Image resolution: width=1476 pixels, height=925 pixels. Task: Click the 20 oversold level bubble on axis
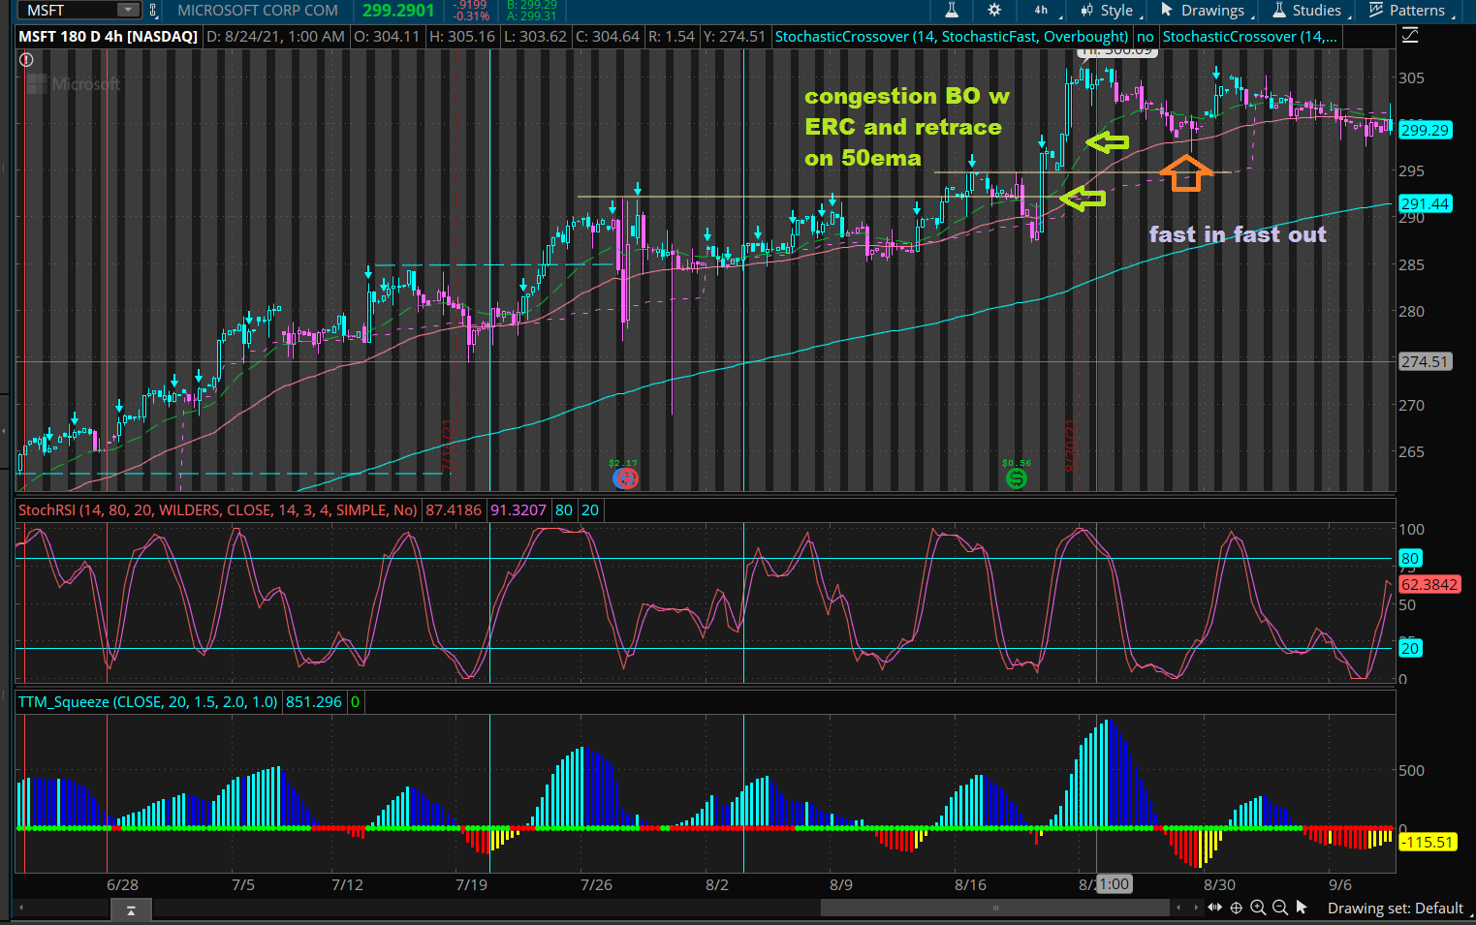1410,648
